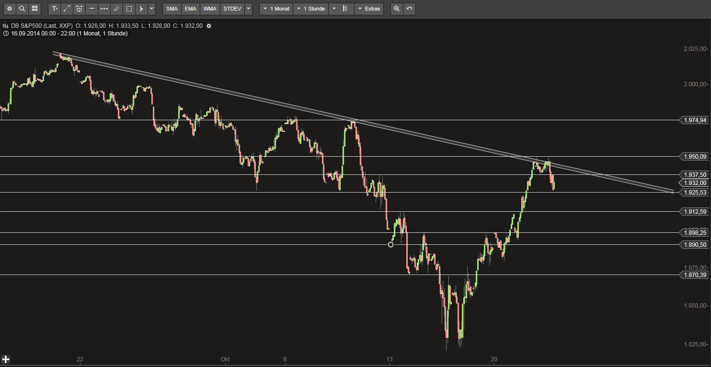Select the magnifier search tool
Image resolution: width=711 pixels, height=367 pixels.
[22, 9]
